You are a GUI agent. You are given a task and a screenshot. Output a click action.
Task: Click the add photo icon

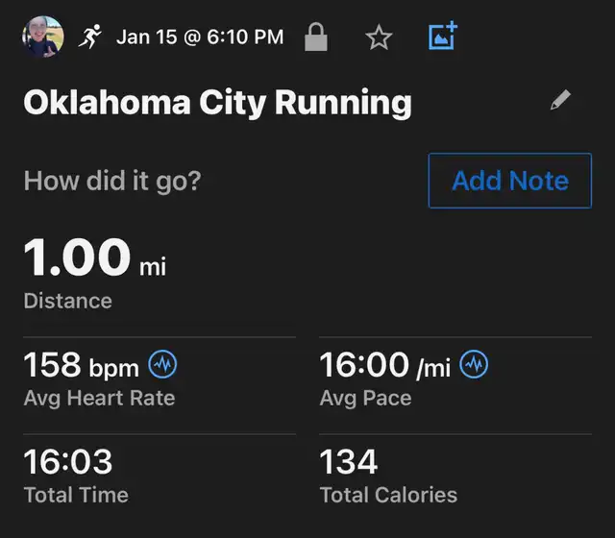(x=442, y=37)
